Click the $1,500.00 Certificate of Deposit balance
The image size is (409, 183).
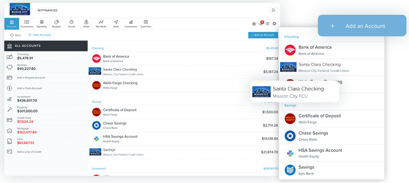click(x=270, y=112)
